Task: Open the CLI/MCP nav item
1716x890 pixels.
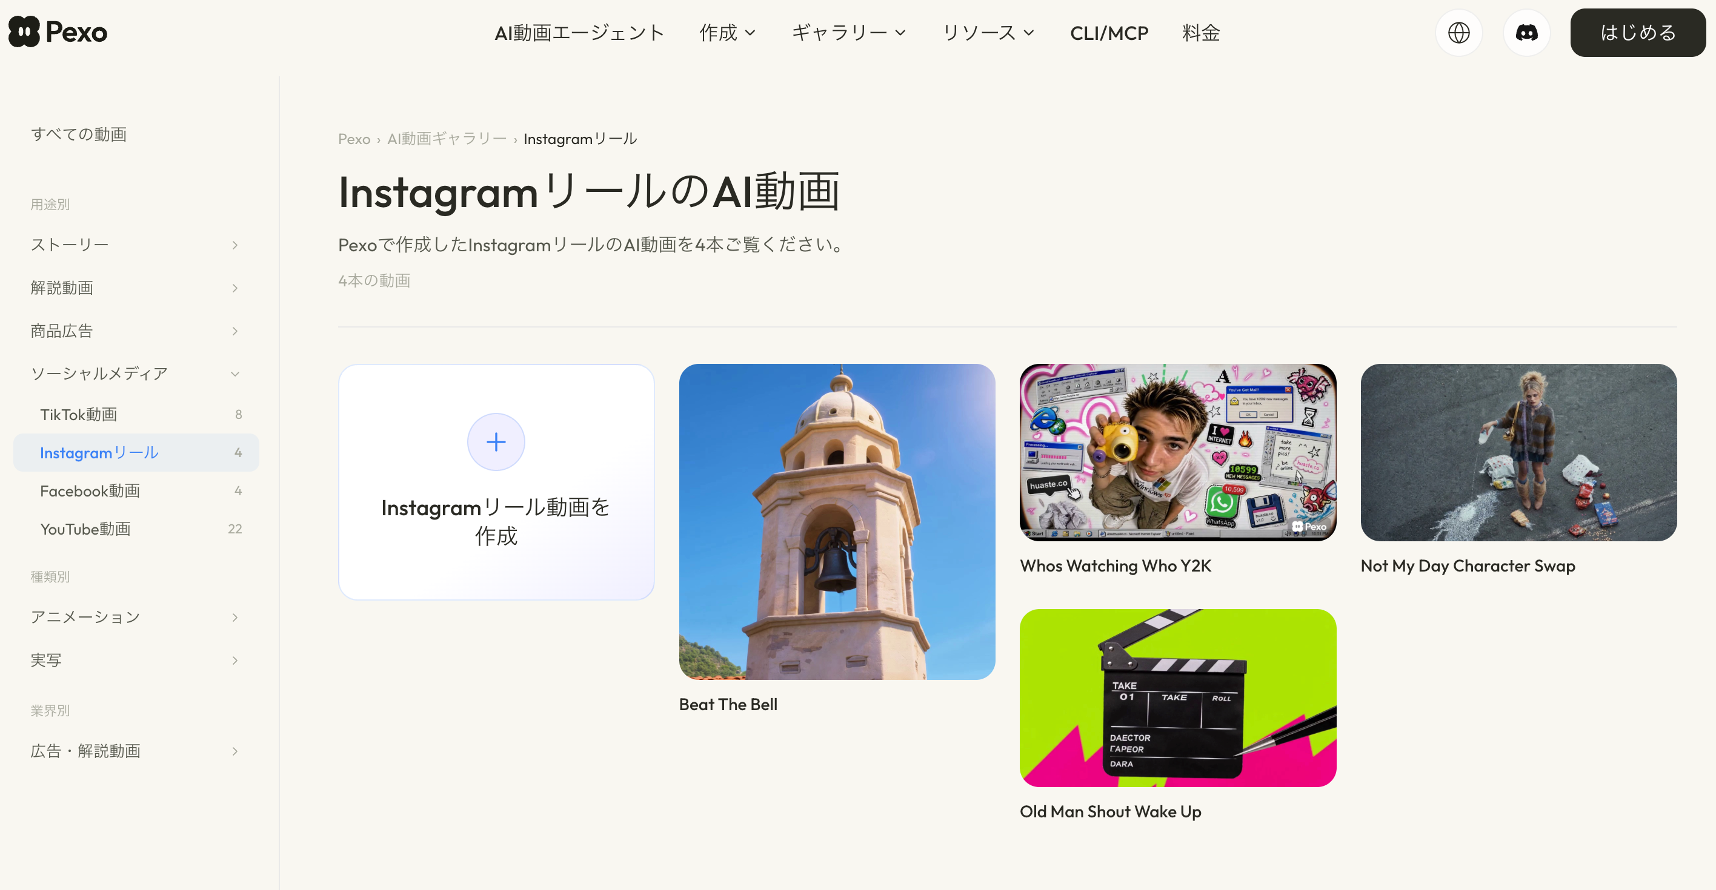Action: [x=1109, y=33]
